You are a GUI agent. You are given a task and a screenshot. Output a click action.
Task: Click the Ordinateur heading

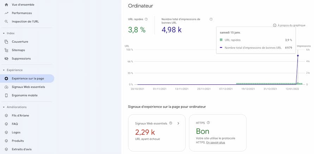coord(141,6)
